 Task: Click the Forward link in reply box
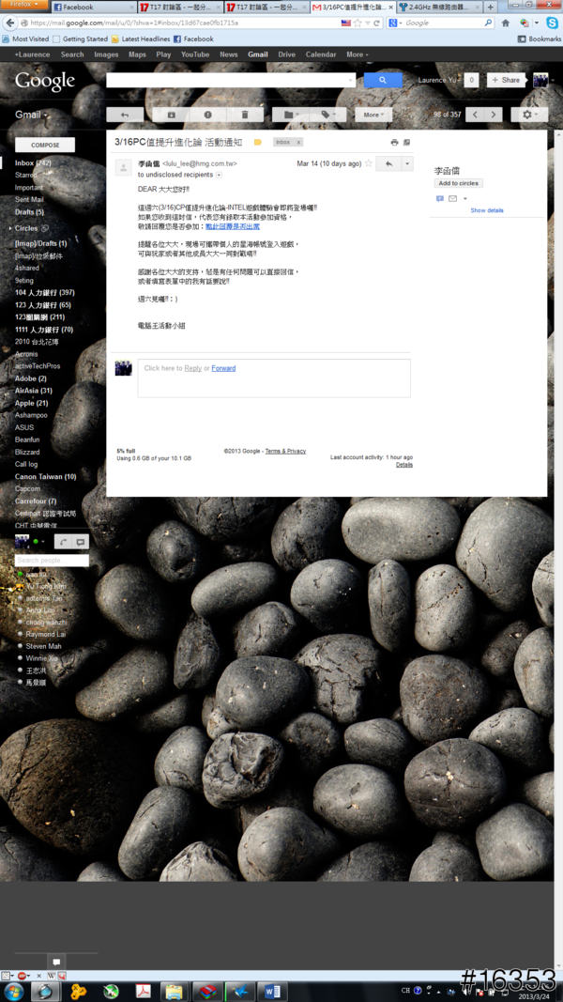click(223, 368)
